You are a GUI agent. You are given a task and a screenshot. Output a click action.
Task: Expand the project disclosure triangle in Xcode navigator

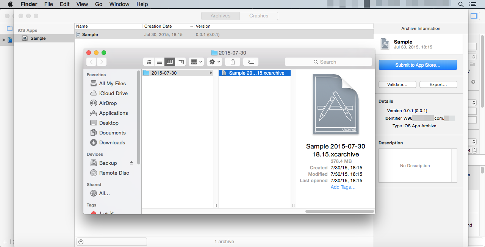(x=4, y=40)
